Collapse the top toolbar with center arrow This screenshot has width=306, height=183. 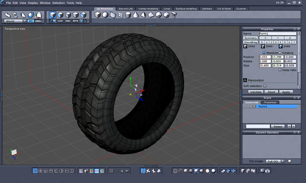click(151, 25)
